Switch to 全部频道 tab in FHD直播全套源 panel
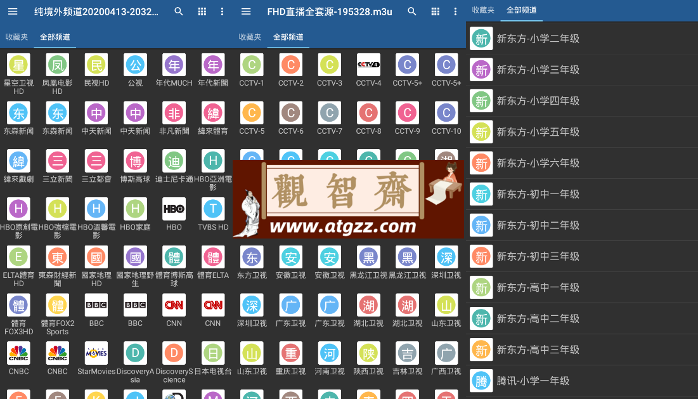Viewport: 698px width, 399px height. (288, 37)
